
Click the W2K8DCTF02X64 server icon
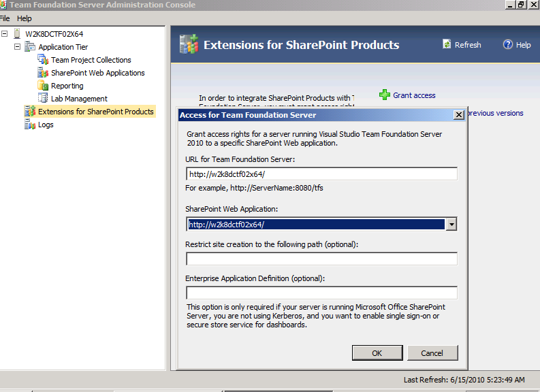coord(17,34)
